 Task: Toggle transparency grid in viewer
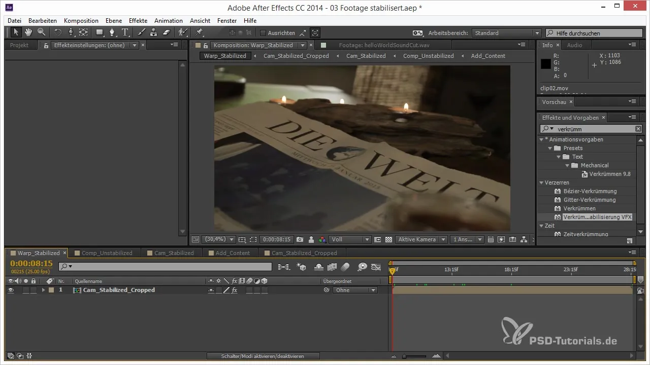tap(388, 239)
